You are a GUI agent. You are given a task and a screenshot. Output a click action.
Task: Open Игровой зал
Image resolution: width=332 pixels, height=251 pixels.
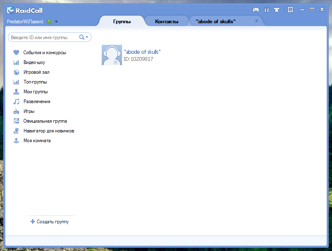[x=37, y=72]
